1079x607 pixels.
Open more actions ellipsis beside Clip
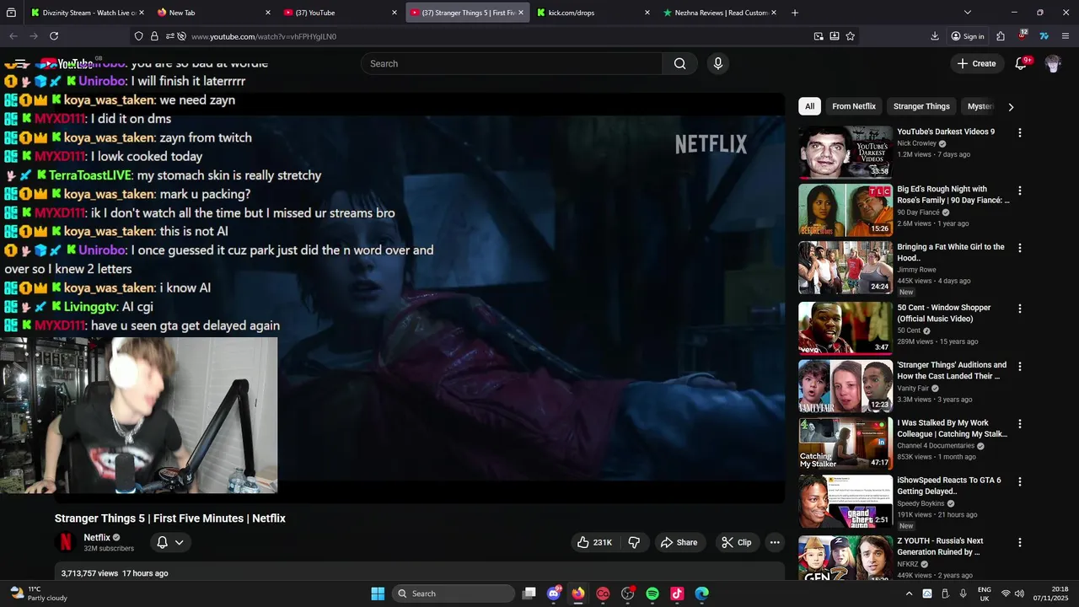click(775, 542)
